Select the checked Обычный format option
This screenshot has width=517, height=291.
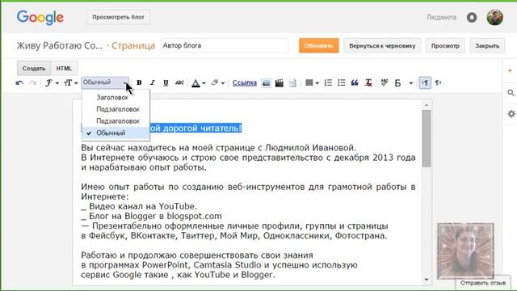click(116, 133)
